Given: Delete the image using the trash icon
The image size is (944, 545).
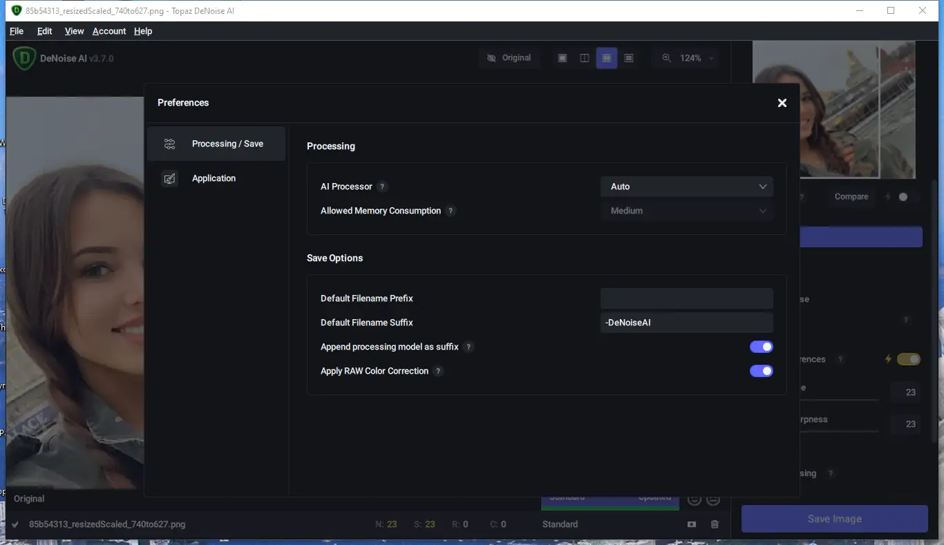Looking at the screenshot, I should click(x=715, y=524).
